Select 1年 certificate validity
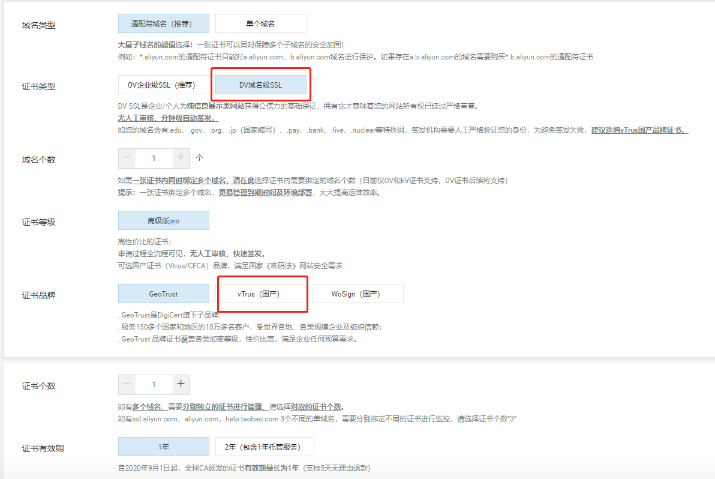The height and width of the screenshot is (479, 715). coord(163,447)
